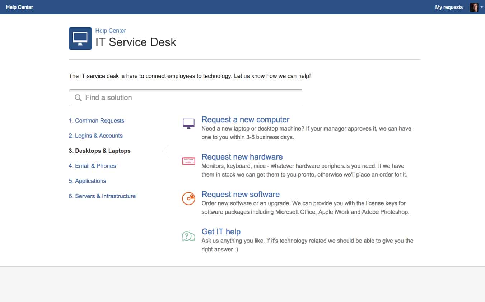Click the Help Center breadcrumb above IT Service Desk

point(111,31)
